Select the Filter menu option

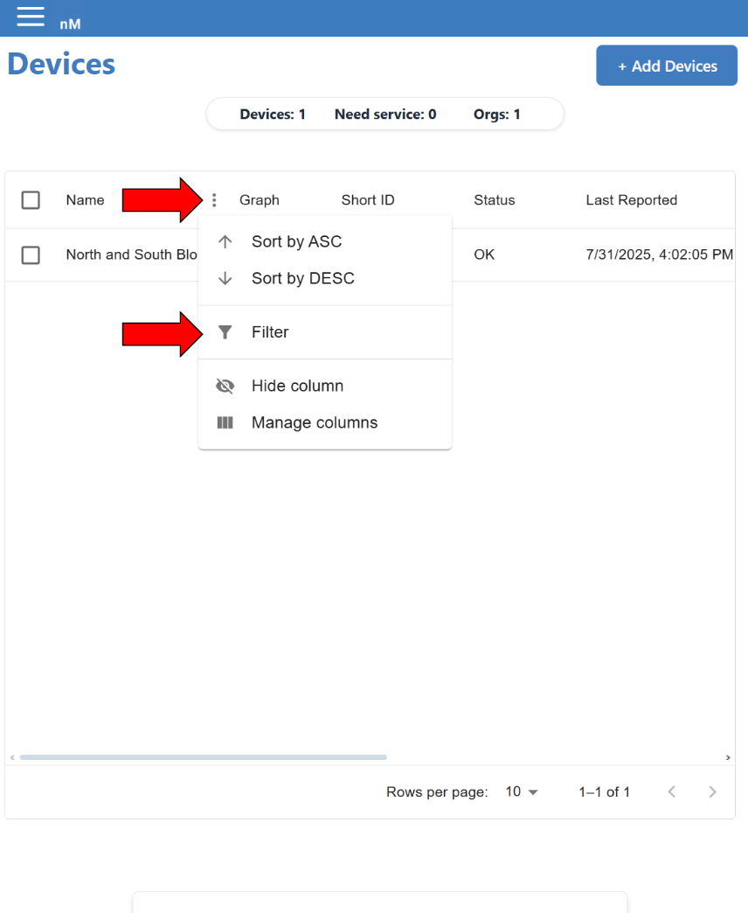click(325, 332)
